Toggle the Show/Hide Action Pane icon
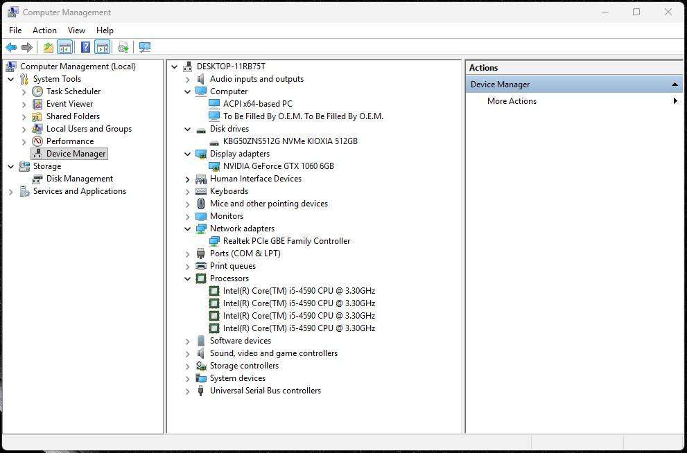Screen dimensions: 687x453 click(102, 47)
